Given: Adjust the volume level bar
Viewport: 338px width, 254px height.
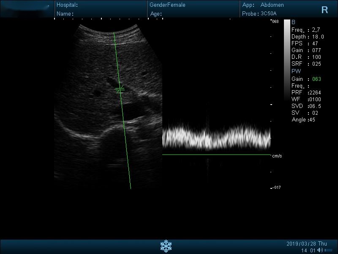Looking at the screenshot, I should (328, 251).
